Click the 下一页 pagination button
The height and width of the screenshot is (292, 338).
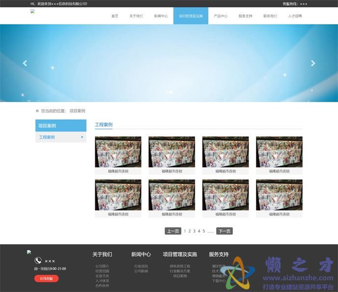[224, 231]
